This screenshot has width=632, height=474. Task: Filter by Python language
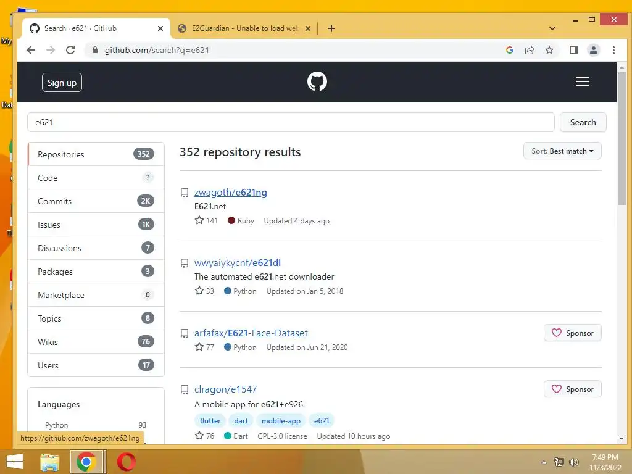96,425
